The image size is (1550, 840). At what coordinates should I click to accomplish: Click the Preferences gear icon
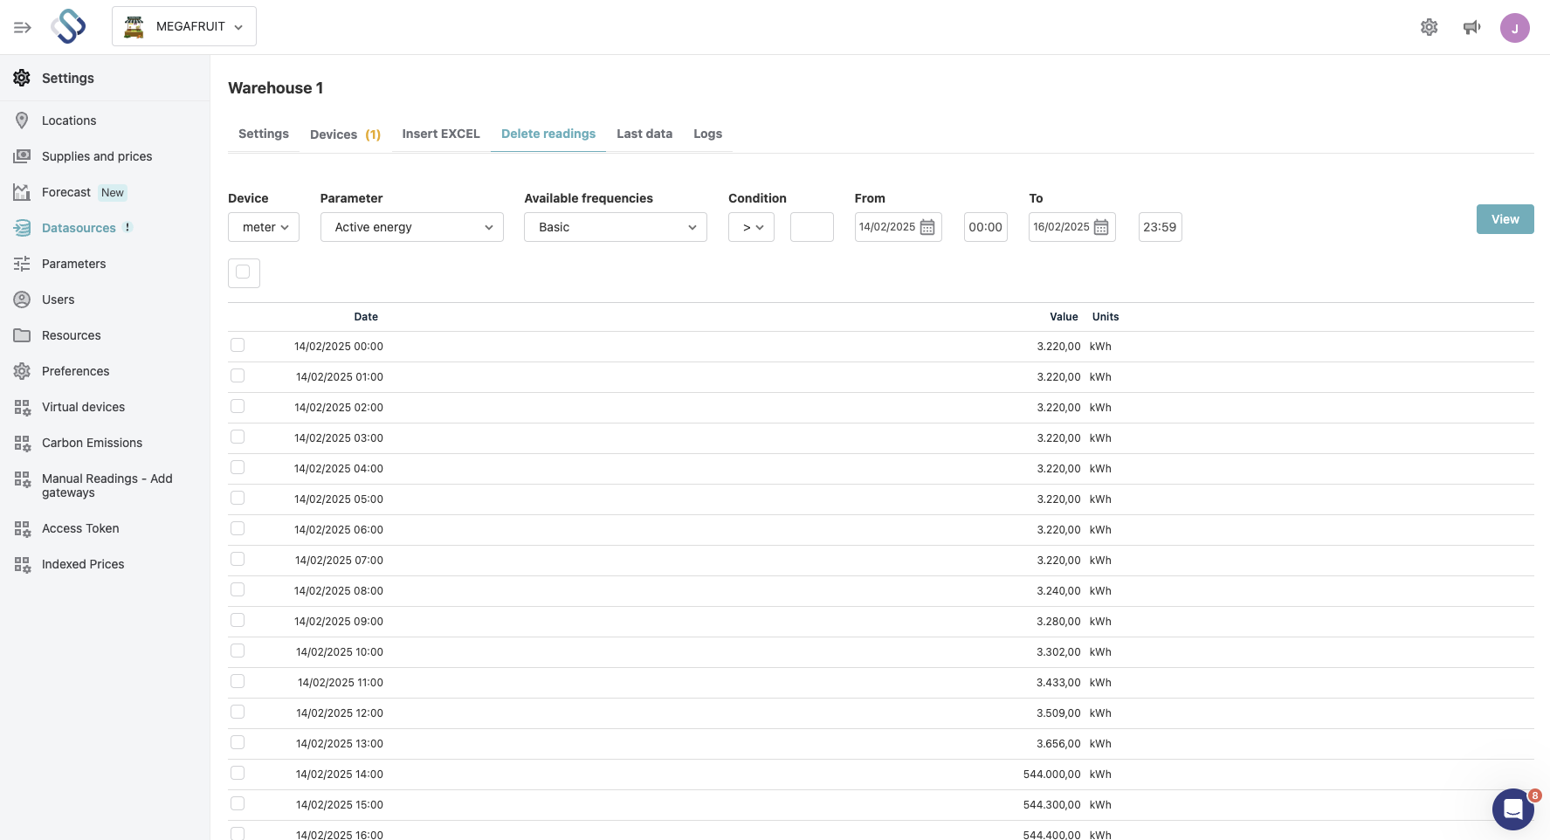[22, 371]
